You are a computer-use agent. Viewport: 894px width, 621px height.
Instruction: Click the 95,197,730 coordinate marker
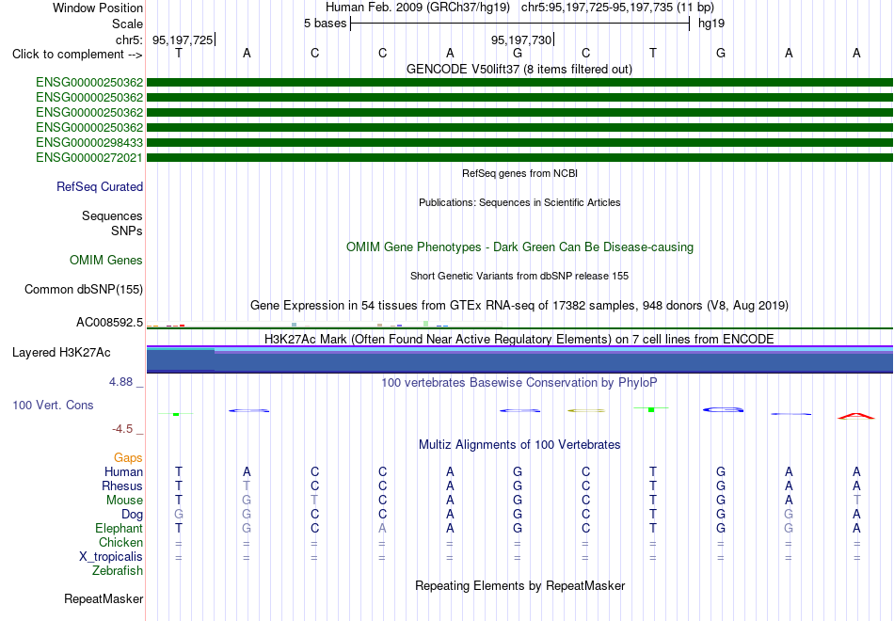(x=521, y=40)
